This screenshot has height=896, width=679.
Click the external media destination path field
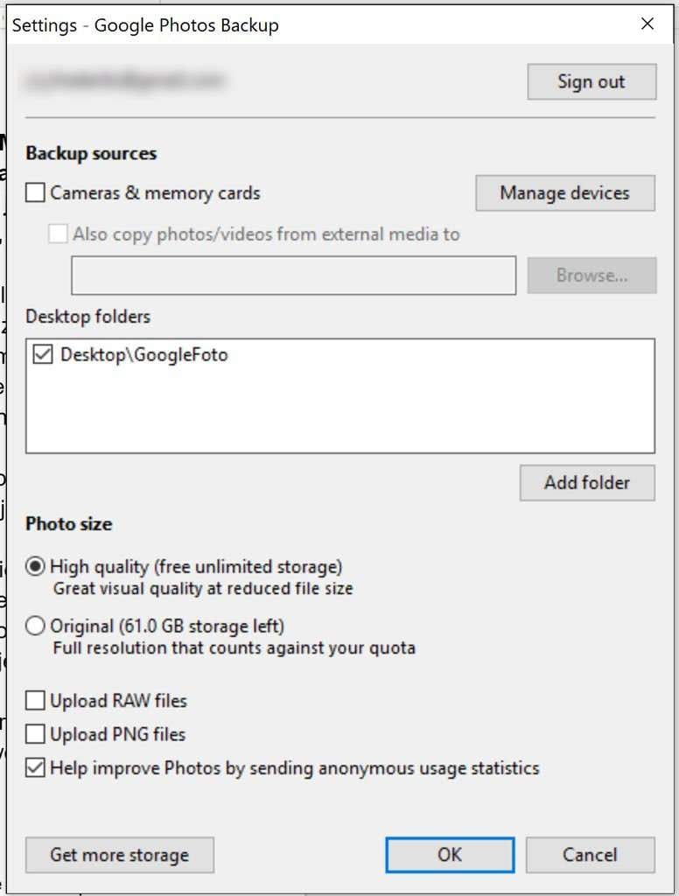click(x=293, y=276)
